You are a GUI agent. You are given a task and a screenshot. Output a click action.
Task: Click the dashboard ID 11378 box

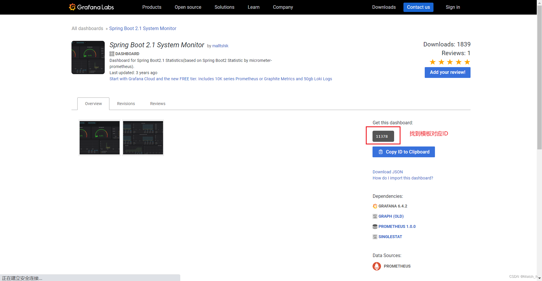click(383, 136)
